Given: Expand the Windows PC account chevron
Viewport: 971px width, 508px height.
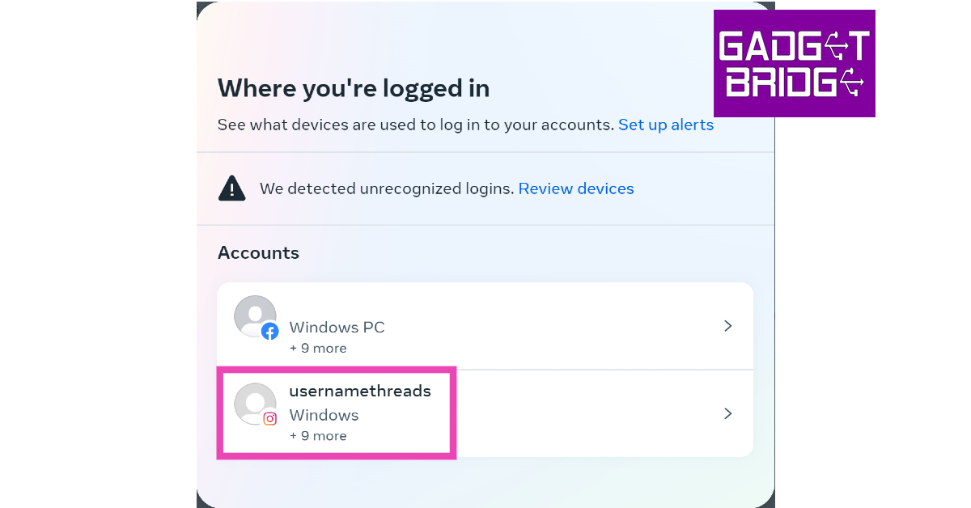Looking at the screenshot, I should tap(727, 326).
